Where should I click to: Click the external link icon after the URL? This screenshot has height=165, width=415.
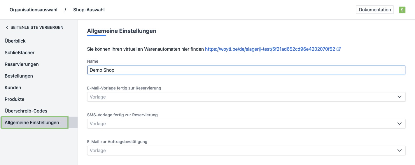point(339,49)
